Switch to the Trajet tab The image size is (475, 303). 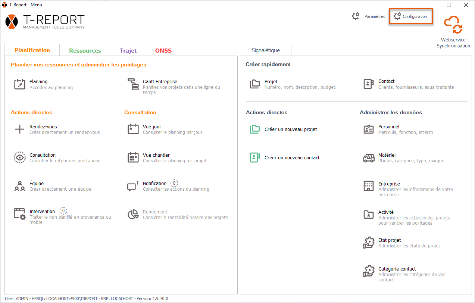pyautogui.click(x=128, y=51)
